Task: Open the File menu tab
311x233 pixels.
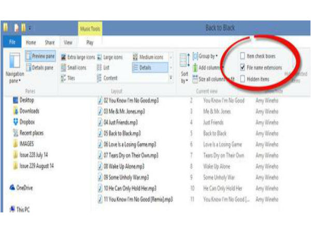Action: pyautogui.click(x=13, y=42)
